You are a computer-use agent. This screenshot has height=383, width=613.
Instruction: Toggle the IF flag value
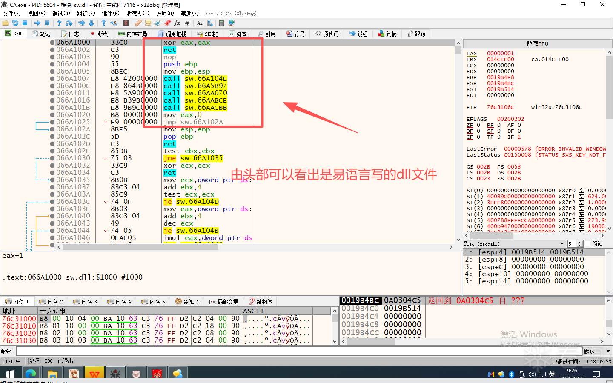(x=519, y=137)
